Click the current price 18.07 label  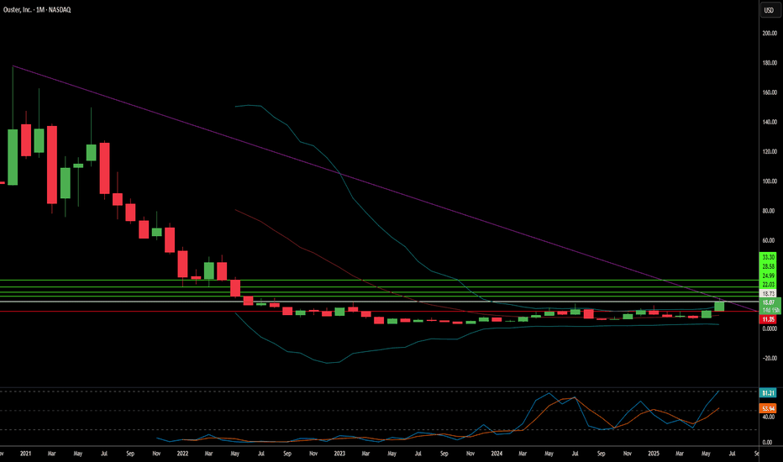769,302
